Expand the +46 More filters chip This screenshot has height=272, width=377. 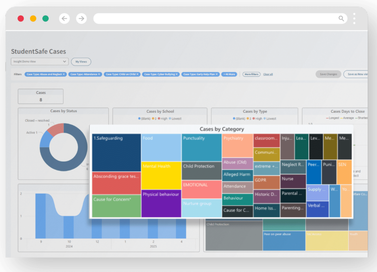pyautogui.click(x=229, y=74)
